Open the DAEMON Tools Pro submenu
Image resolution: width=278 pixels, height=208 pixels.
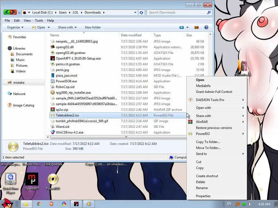point(217,100)
